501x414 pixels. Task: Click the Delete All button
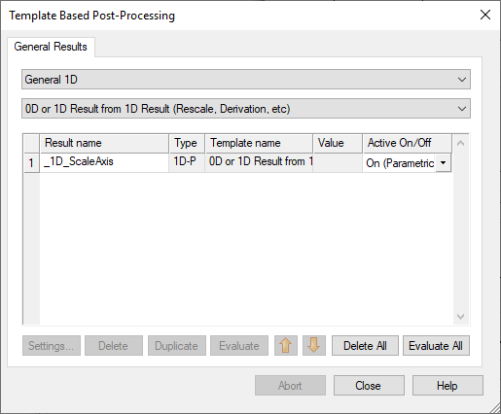point(365,346)
